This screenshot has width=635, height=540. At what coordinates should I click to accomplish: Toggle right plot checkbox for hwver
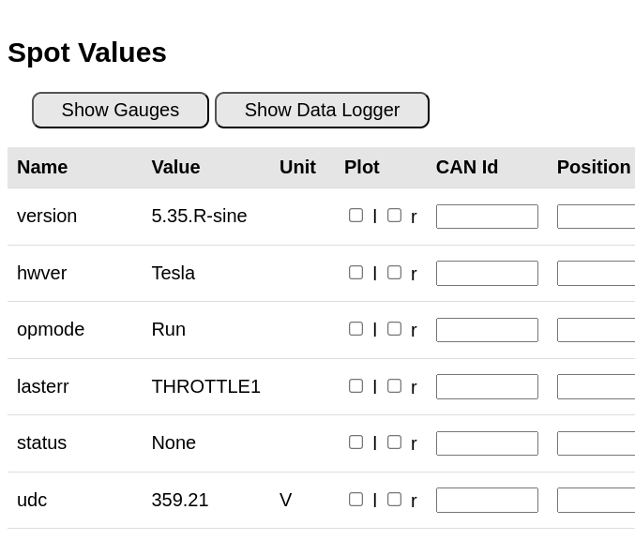pyautogui.click(x=395, y=273)
